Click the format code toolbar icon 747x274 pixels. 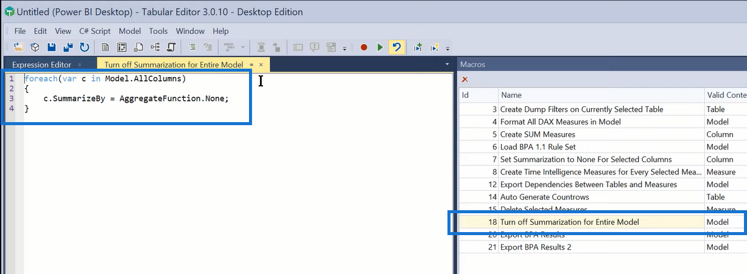click(x=230, y=47)
